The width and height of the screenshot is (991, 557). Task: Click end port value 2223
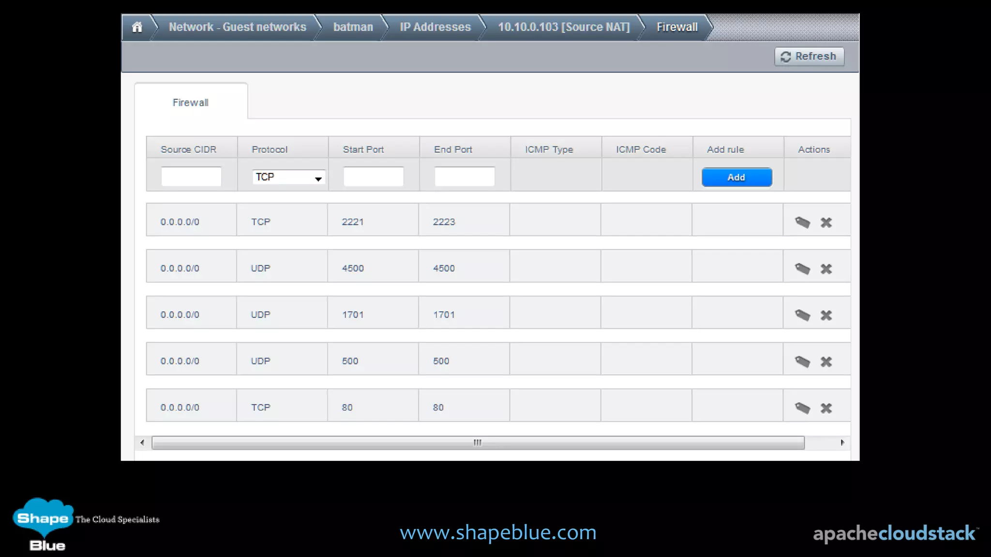pos(444,222)
